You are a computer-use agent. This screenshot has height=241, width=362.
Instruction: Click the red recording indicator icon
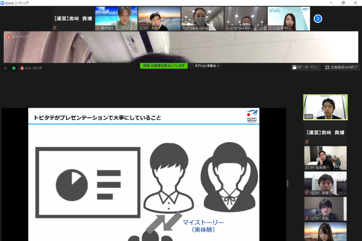click(22, 68)
